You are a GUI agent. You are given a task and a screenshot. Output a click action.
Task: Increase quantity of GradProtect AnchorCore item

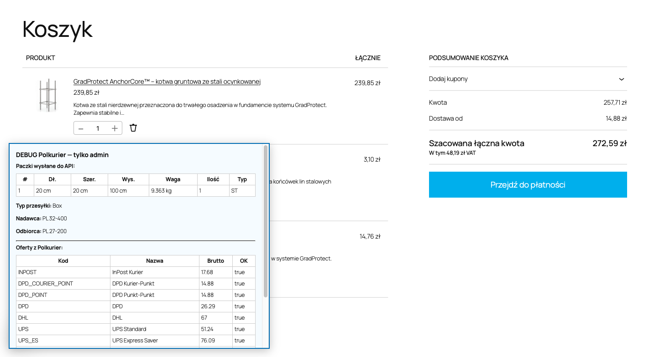pyautogui.click(x=115, y=128)
